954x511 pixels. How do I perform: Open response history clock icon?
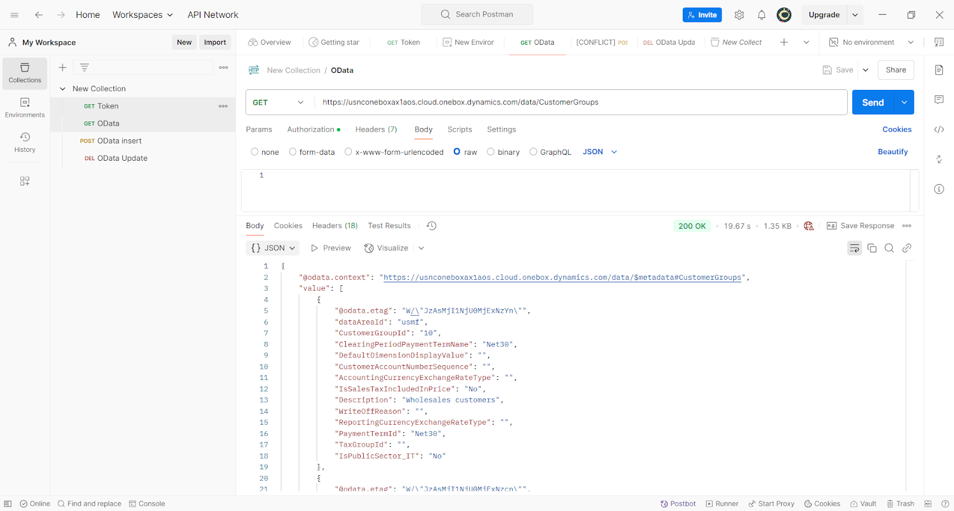pos(432,226)
